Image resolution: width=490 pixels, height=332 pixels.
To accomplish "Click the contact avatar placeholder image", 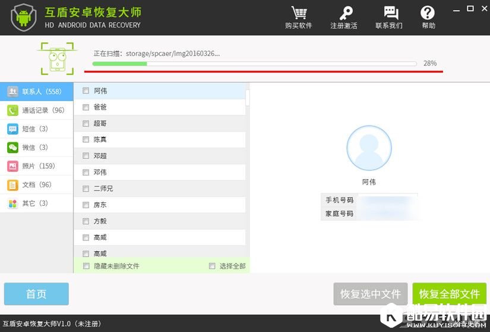I will click(x=369, y=148).
